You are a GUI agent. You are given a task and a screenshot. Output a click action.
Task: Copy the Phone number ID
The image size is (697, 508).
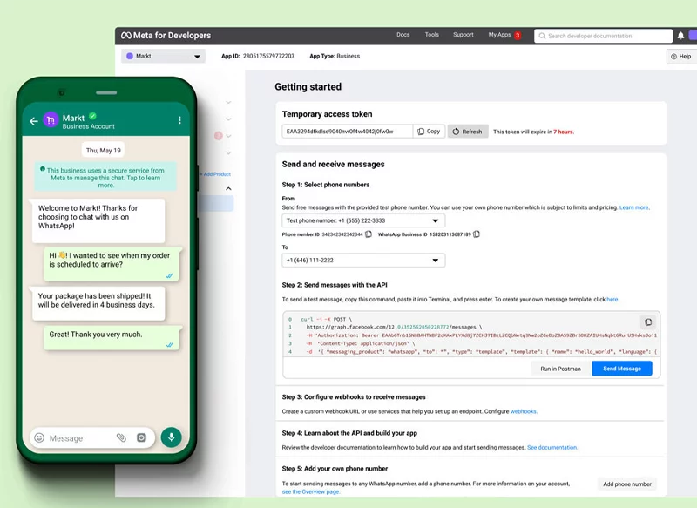click(x=367, y=236)
